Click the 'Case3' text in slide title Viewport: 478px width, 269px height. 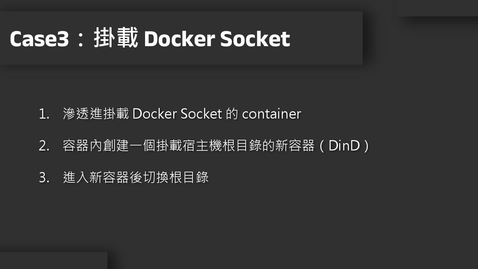[39, 39]
